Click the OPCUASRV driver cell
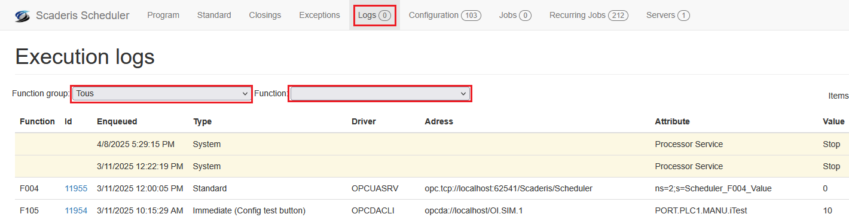This screenshot has width=849, height=220. coord(375,188)
